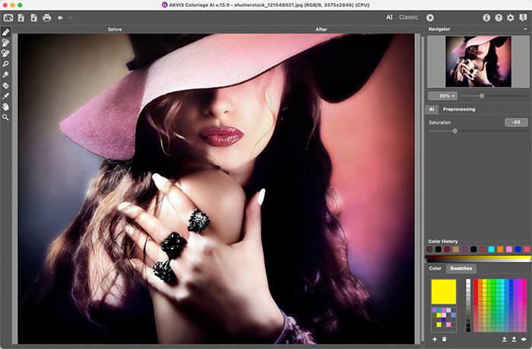
Task: Select the Zoom magnifier tool
Action: coord(6,118)
